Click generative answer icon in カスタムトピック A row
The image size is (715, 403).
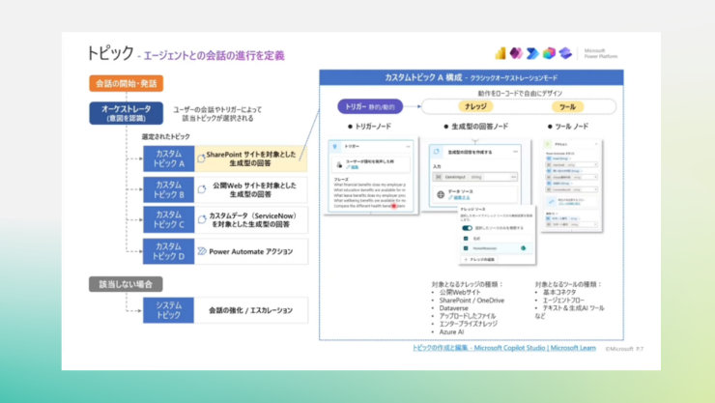pos(201,158)
